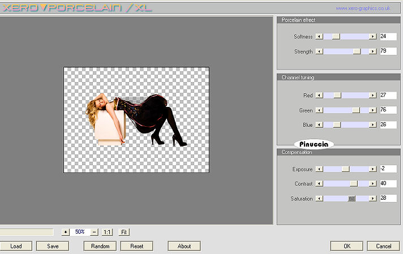
Task: Click the Contrast slider thumb
Action: [354, 184]
